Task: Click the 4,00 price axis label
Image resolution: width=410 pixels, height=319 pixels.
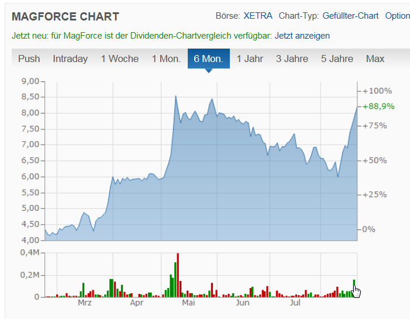Action: [x=30, y=240]
